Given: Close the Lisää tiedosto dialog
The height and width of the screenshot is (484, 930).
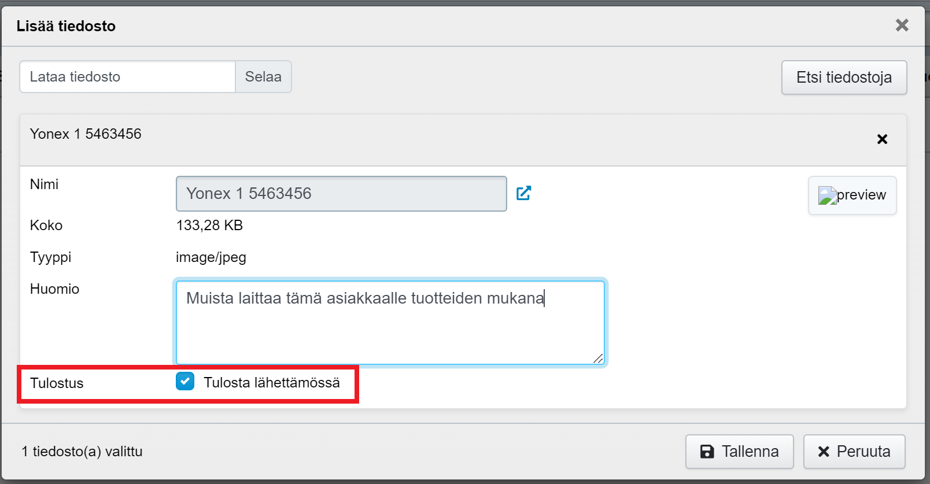Looking at the screenshot, I should (x=902, y=25).
